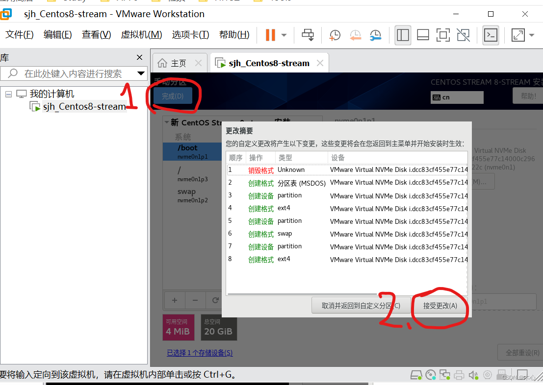Click the CD/DVD drive status icon
The width and height of the screenshot is (543, 385).
431,375
